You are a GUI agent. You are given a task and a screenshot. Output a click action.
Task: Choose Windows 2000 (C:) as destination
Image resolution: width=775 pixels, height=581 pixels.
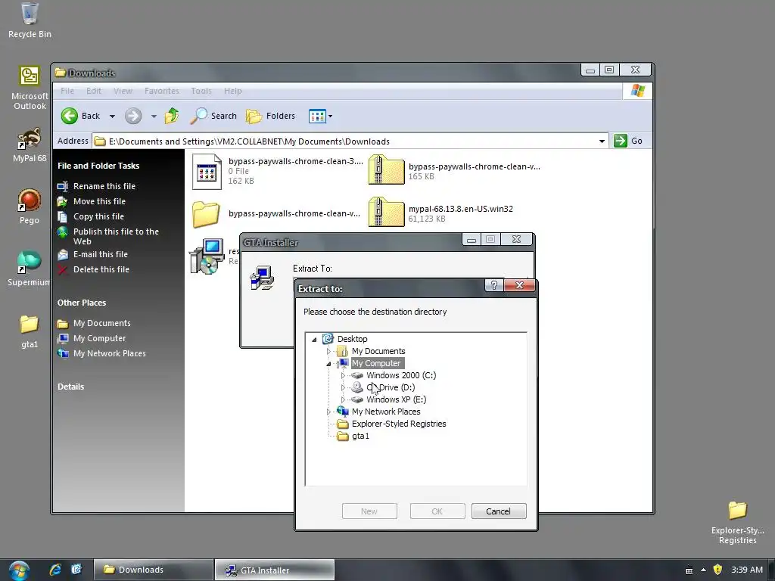(x=401, y=375)
